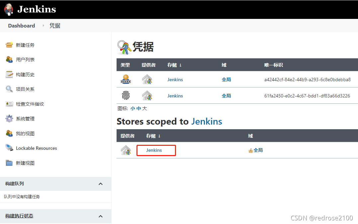Click provider icon in a42442cf row

coord(147,79)
